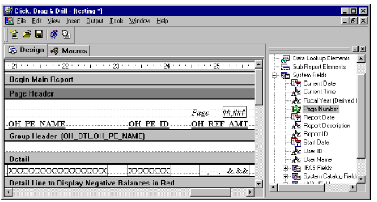Click the User Name field icon
Image resolution: width=377 pixels, height=202 pixels.
pyautogui.click(x=296, y=159)
